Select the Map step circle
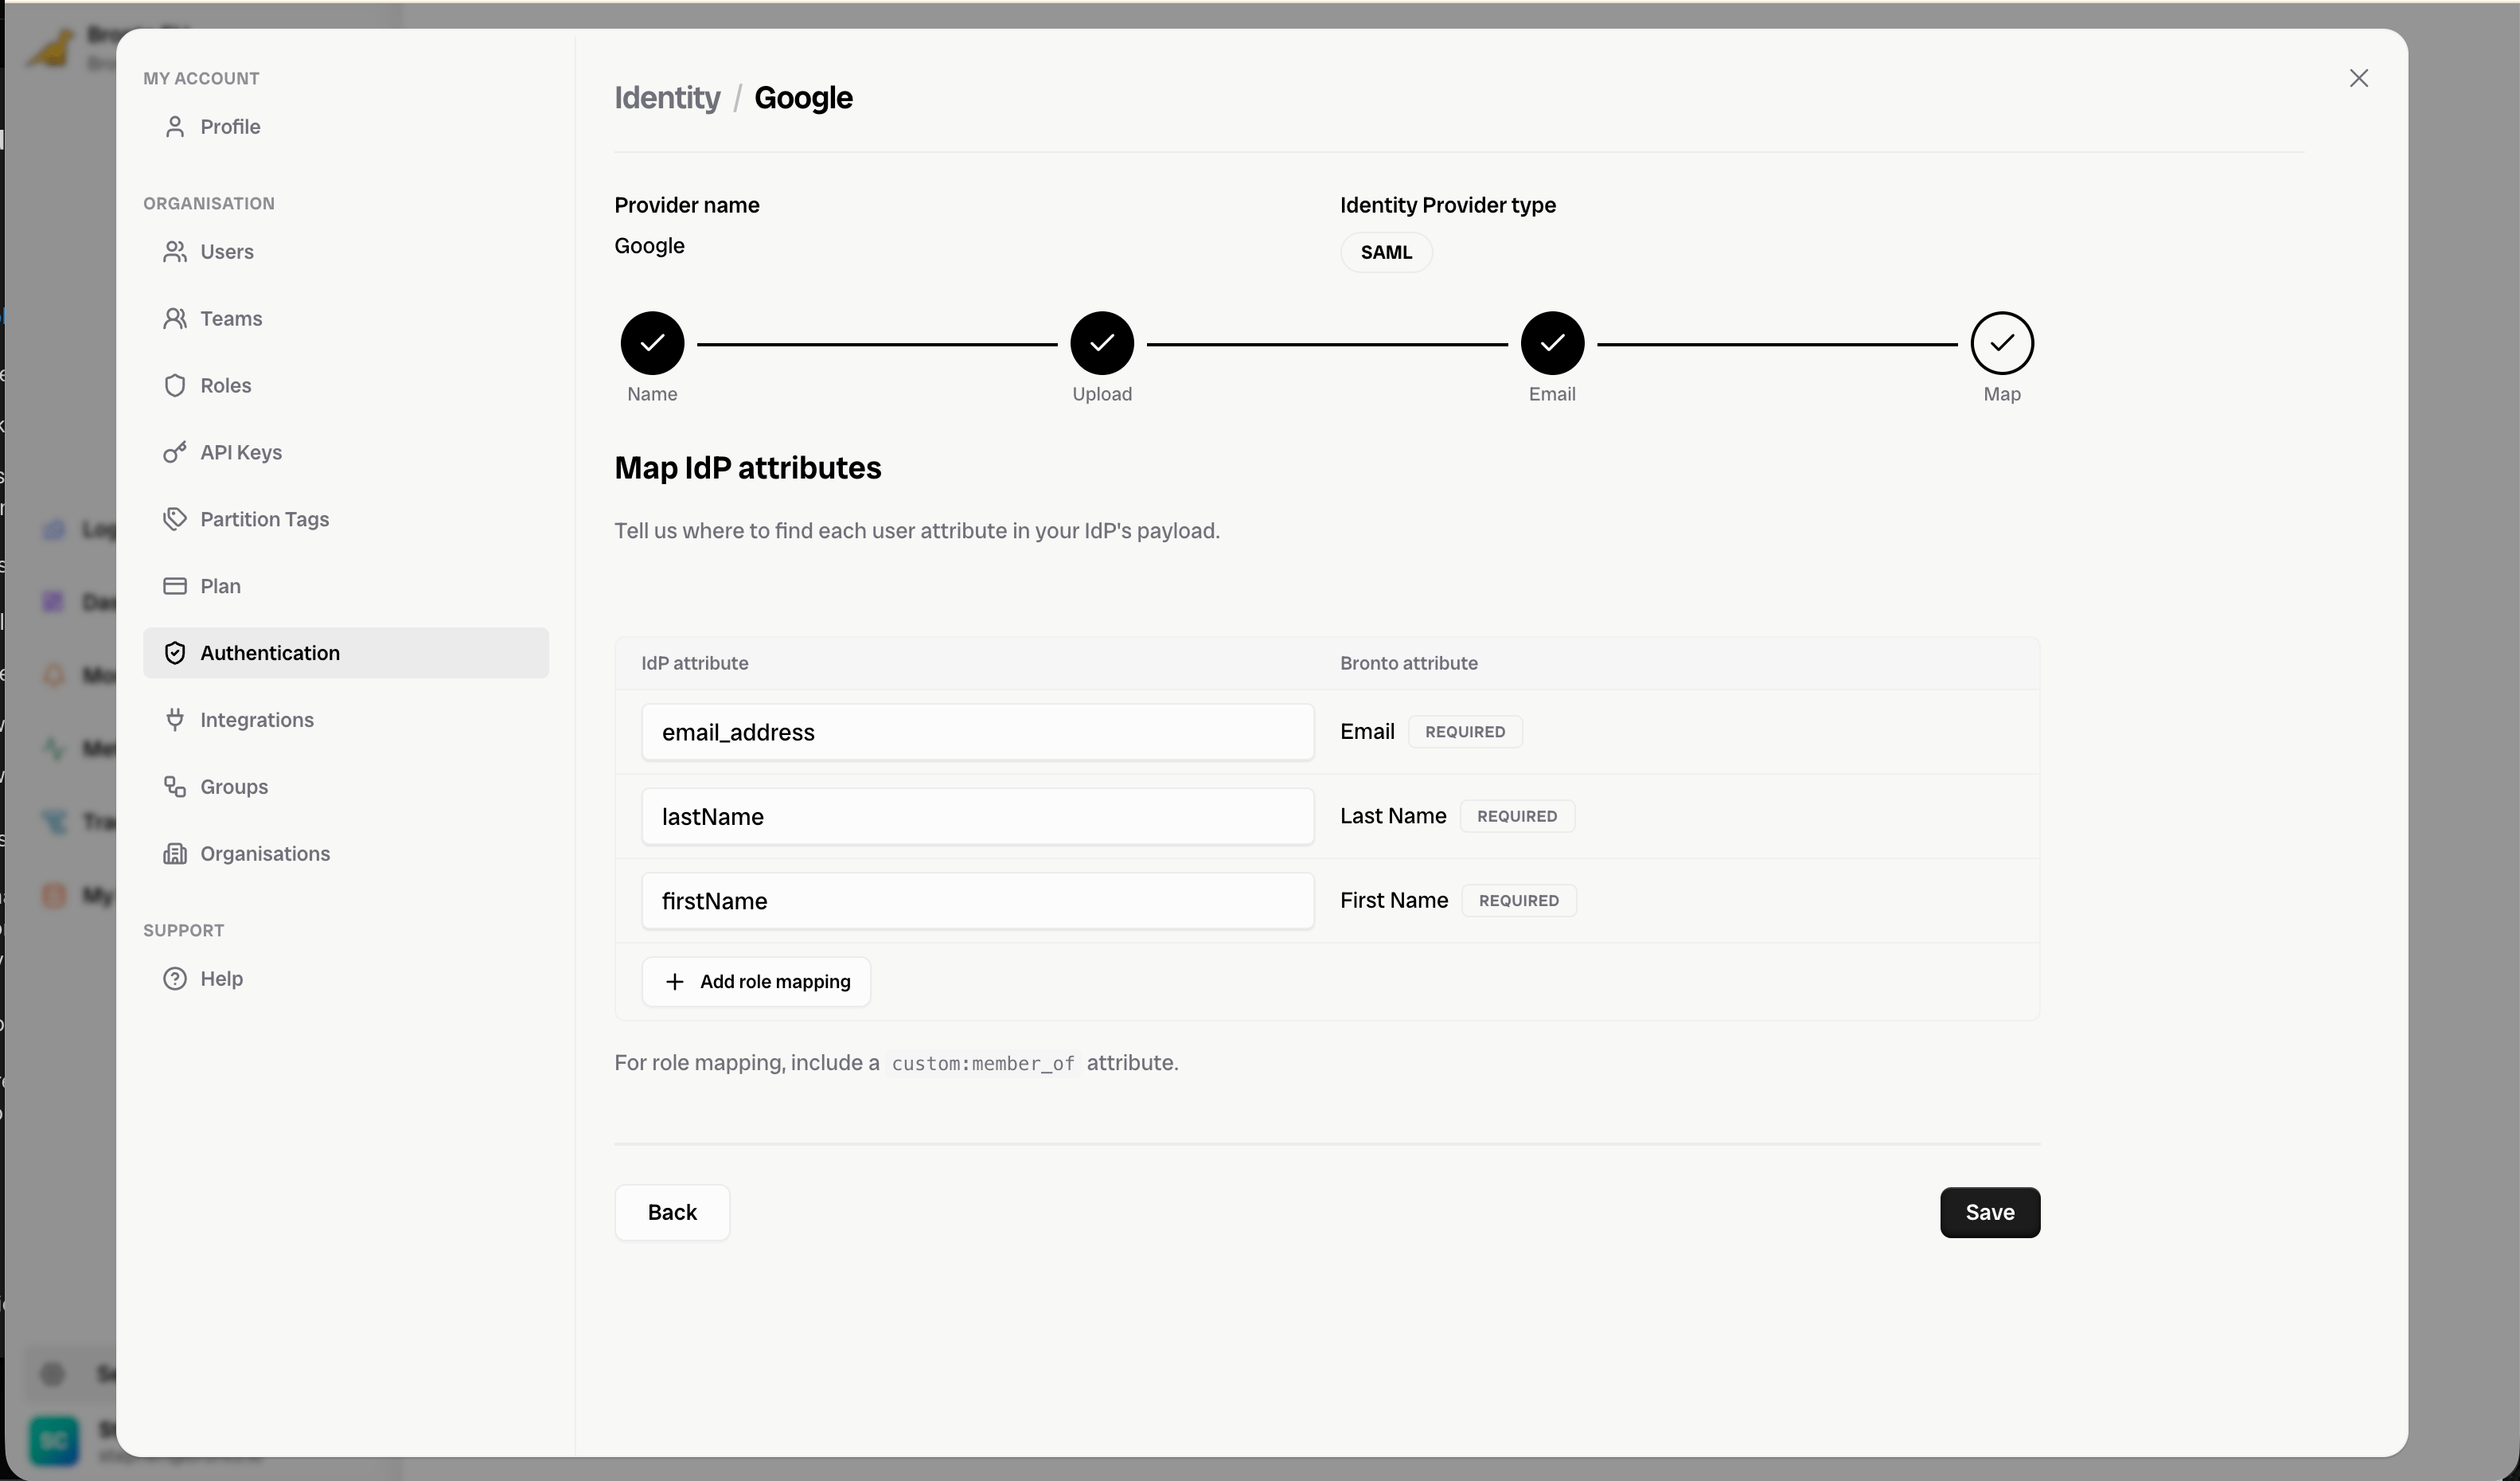Image resolution: width=2520 pixels, height=1481 pixels. (2002, 343)
